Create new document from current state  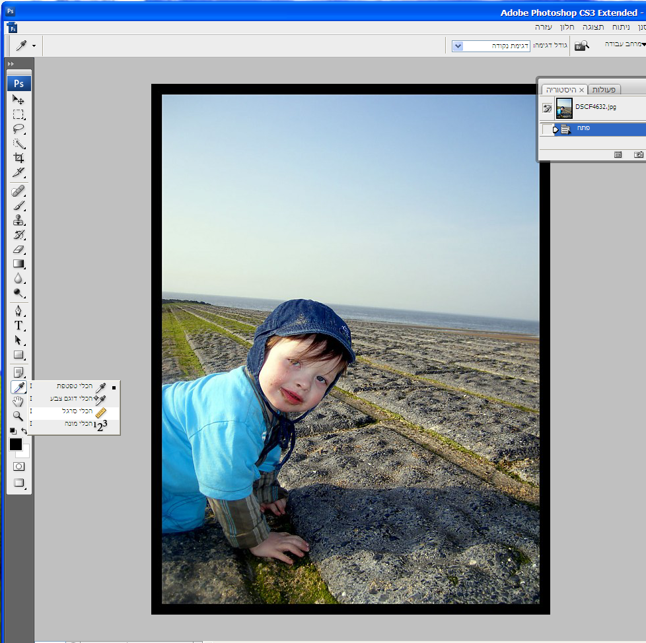618,154
